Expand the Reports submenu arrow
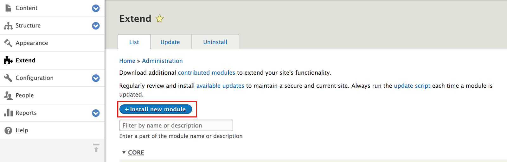The image size is (507, 162). 96,113
